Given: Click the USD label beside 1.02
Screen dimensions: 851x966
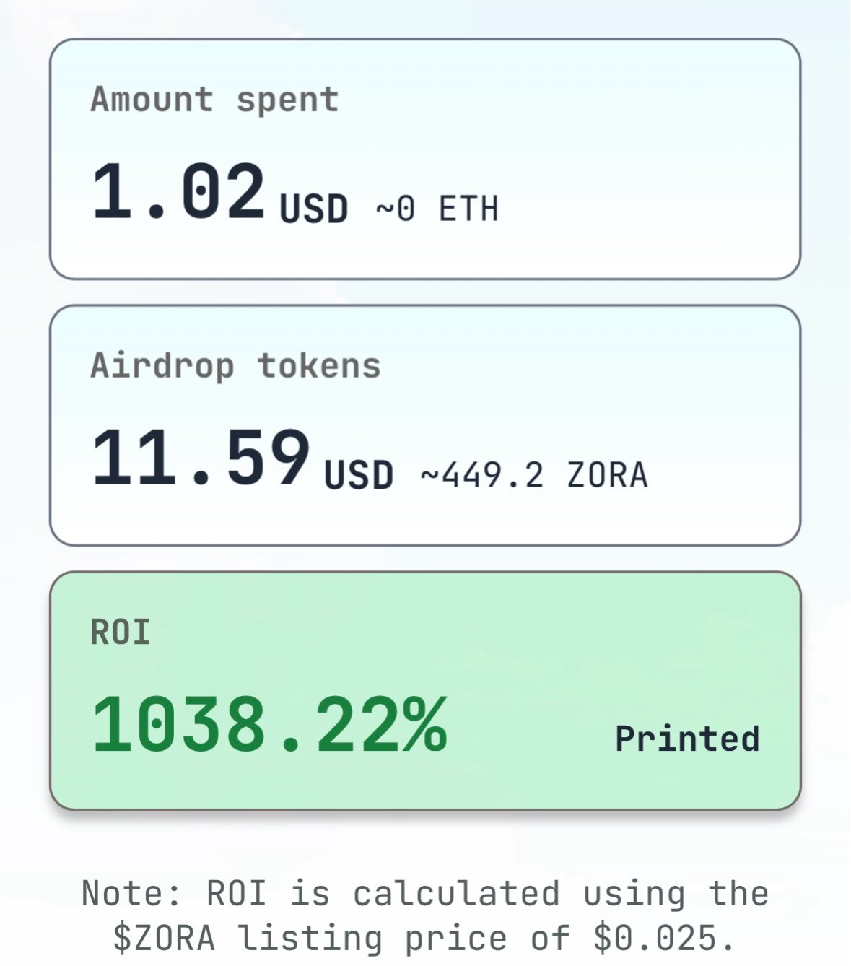Looking at the screenshot, I should coord(314,209).
